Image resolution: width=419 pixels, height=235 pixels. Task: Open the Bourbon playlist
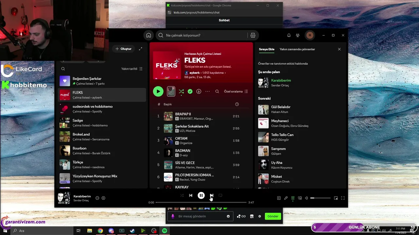(102, 150)
